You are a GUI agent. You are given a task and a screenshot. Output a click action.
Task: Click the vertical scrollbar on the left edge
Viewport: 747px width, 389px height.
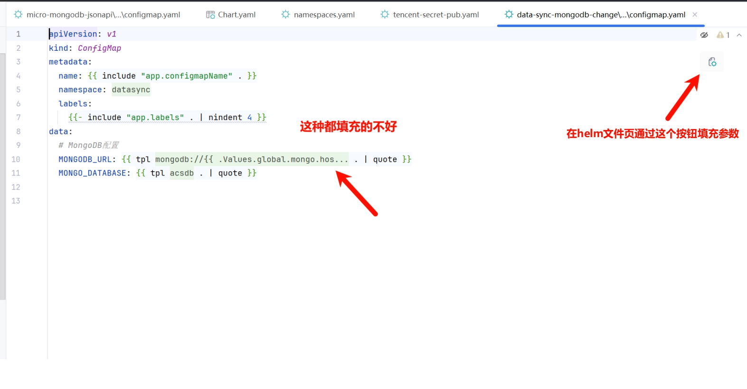[3, 176]
